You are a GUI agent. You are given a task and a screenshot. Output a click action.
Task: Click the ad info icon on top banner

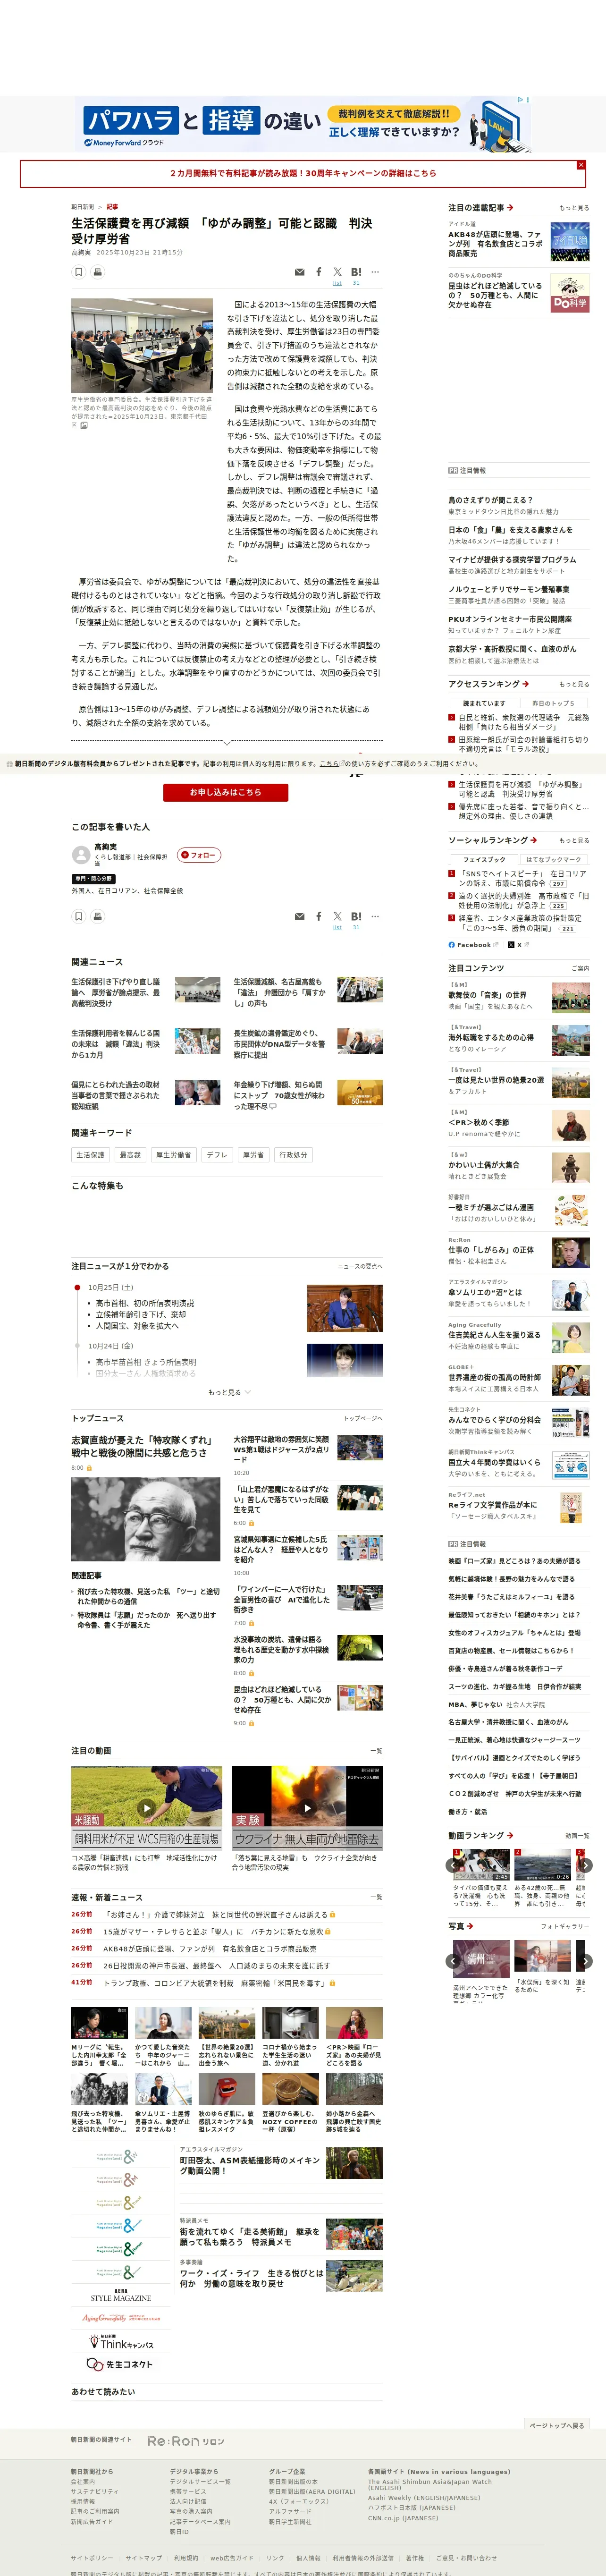(520, 100)
